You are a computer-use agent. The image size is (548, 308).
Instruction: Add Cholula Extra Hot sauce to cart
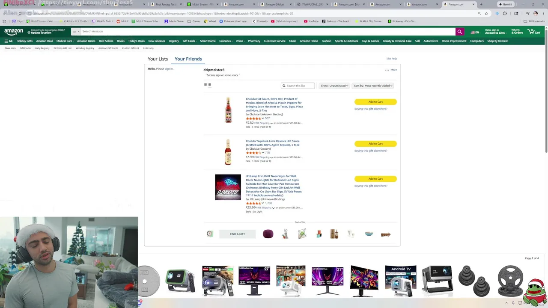click(x=375, y=102)
